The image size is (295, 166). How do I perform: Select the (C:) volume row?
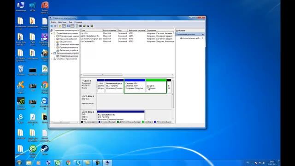click(x=127, y=33)
